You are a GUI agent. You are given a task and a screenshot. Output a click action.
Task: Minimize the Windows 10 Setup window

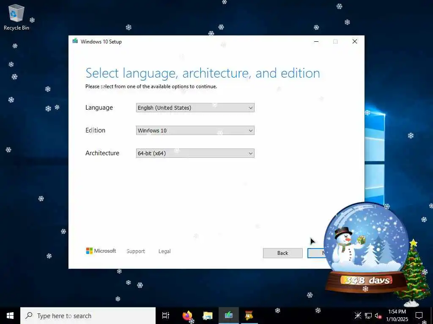coord(316,42)
